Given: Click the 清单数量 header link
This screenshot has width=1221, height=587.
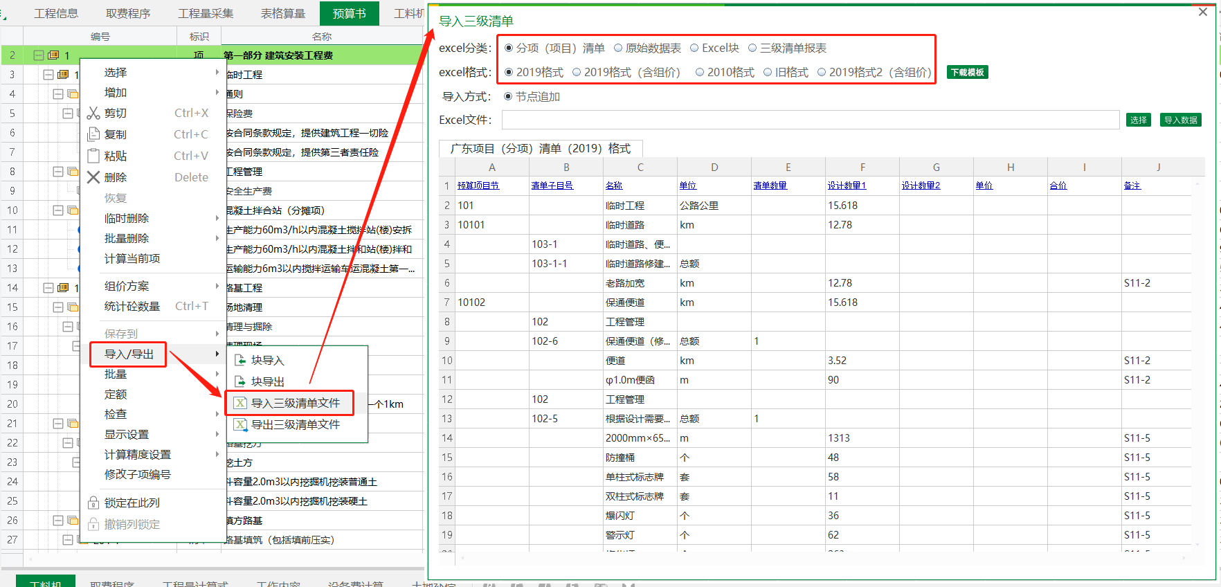Looking at the screenshot, I should tap(770, 186).
